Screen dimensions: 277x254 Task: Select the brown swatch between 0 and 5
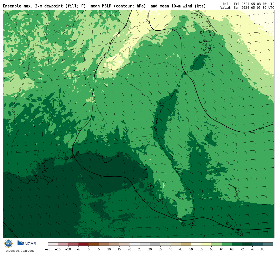(94, 244)
